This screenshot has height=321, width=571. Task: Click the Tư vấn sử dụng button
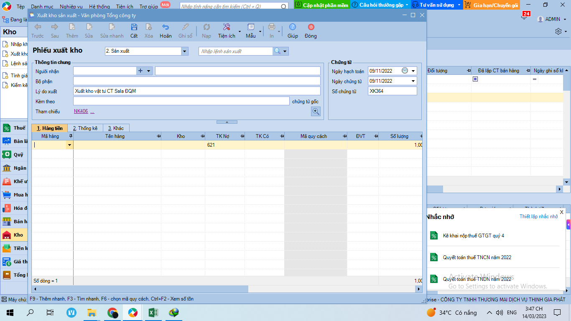437,5
